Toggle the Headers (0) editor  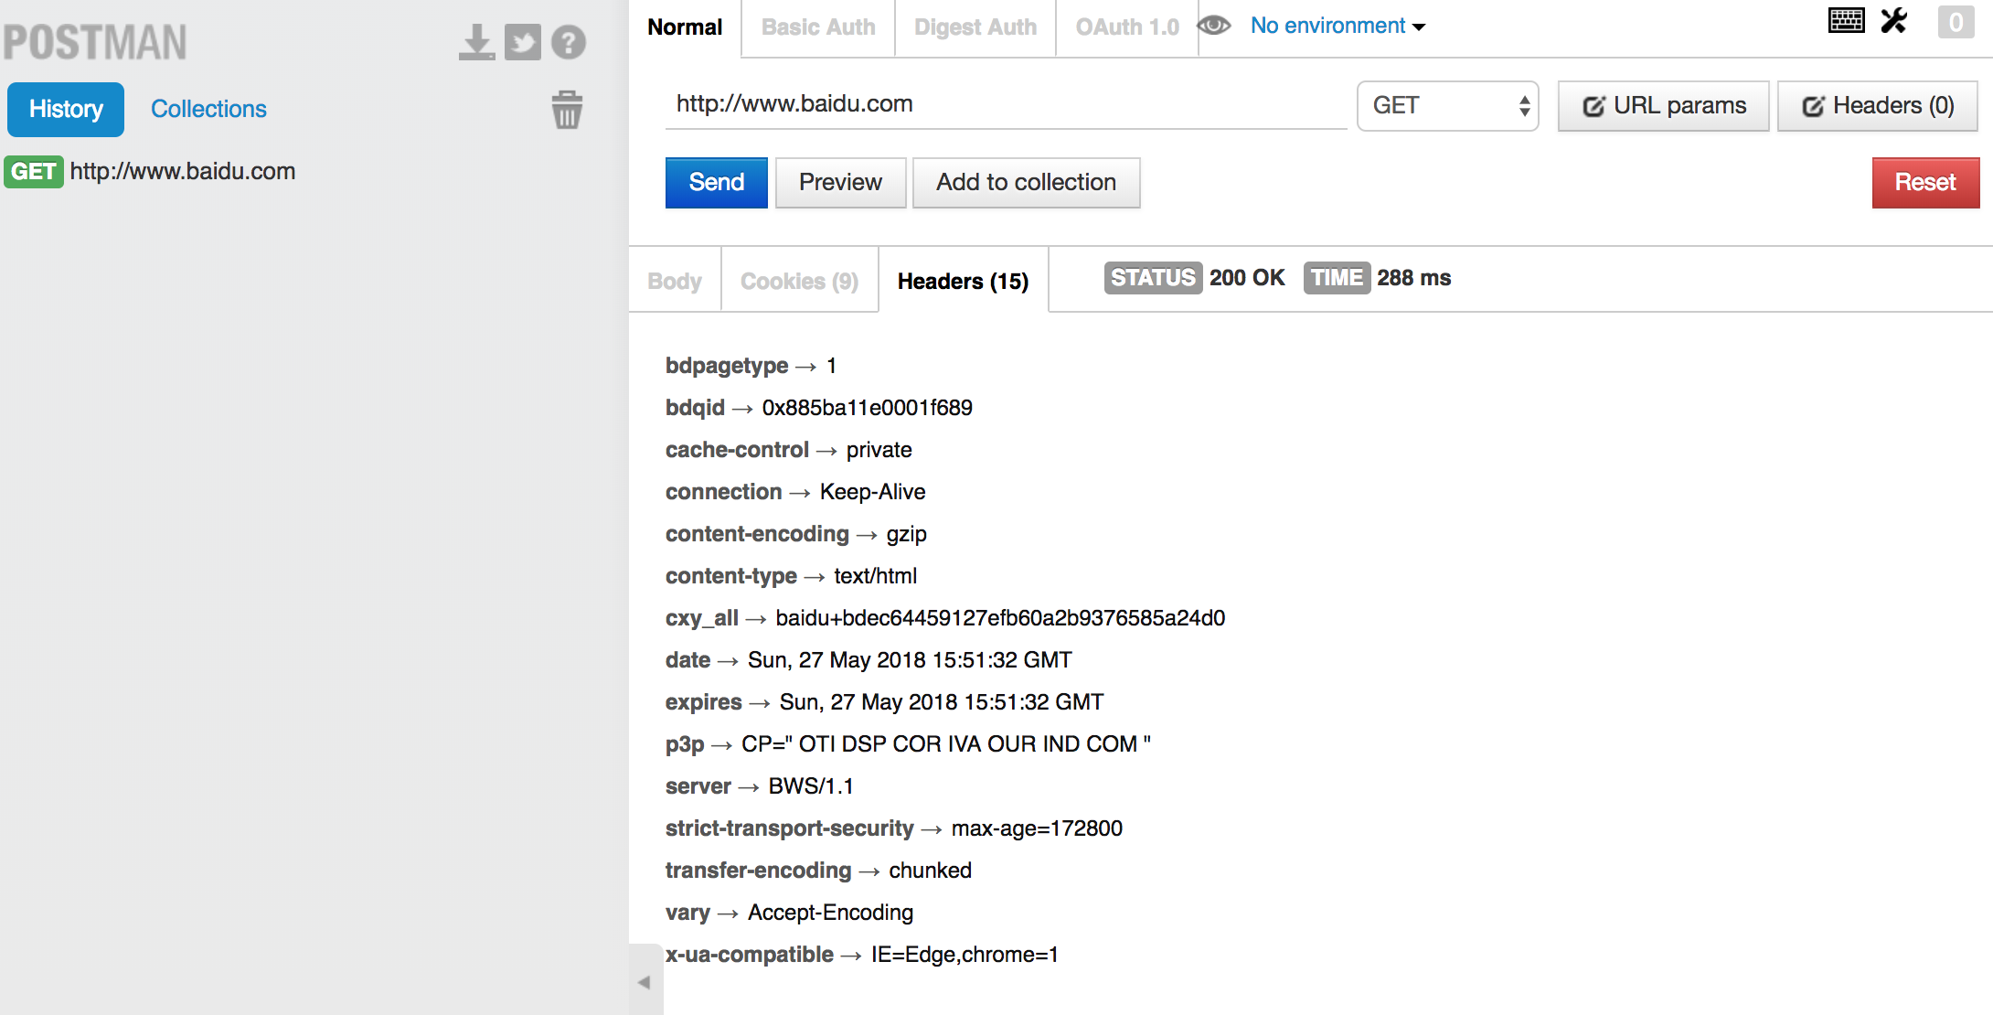(x=1877, y=106)
